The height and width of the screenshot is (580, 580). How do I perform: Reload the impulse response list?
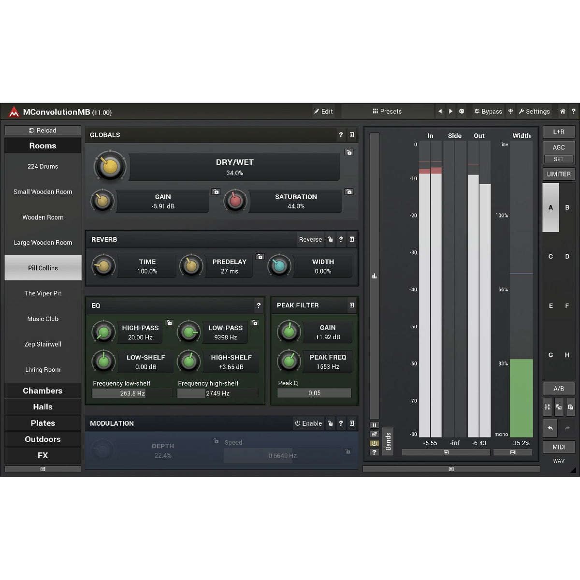click(x=43, y=130)
